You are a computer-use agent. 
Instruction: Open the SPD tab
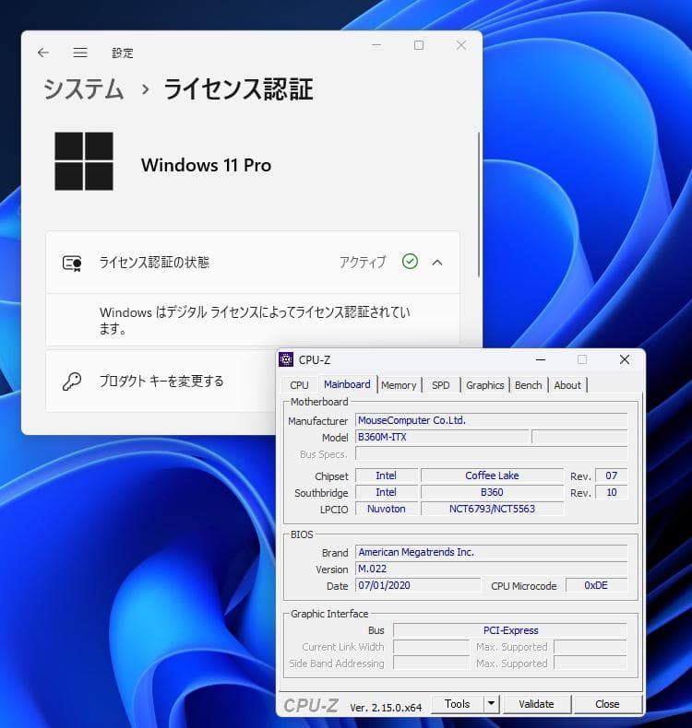tap(441, 385)
